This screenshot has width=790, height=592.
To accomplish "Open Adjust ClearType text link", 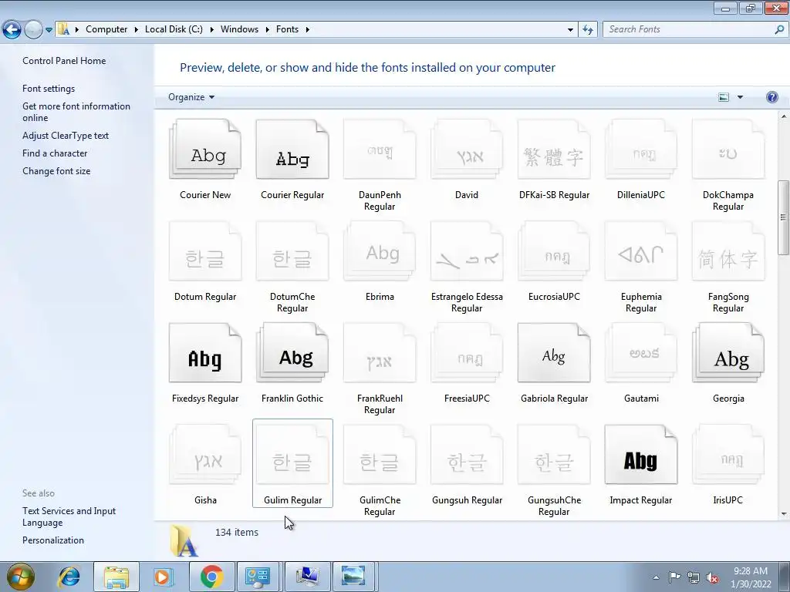I will coord(66,136).
